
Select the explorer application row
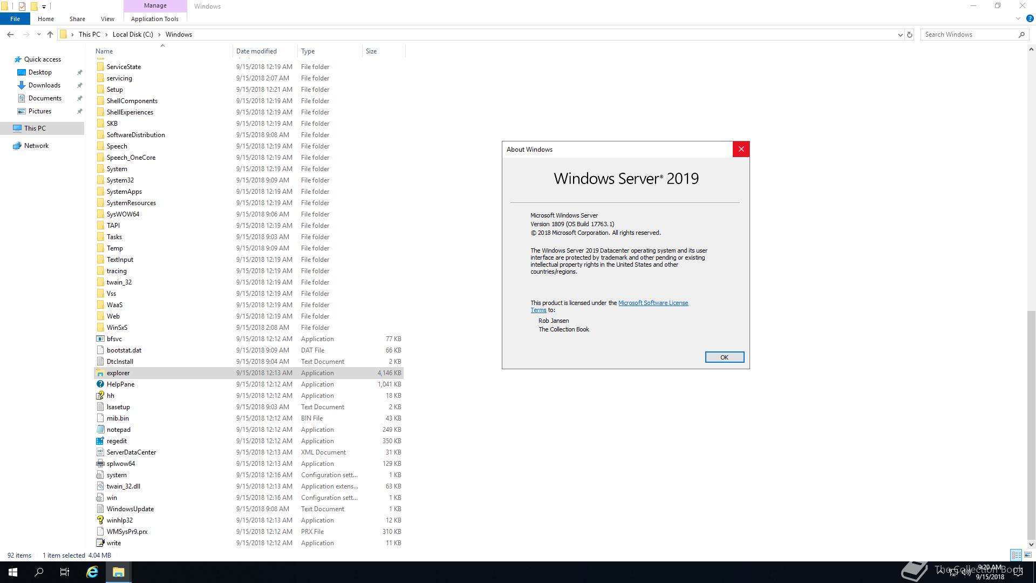249,373
